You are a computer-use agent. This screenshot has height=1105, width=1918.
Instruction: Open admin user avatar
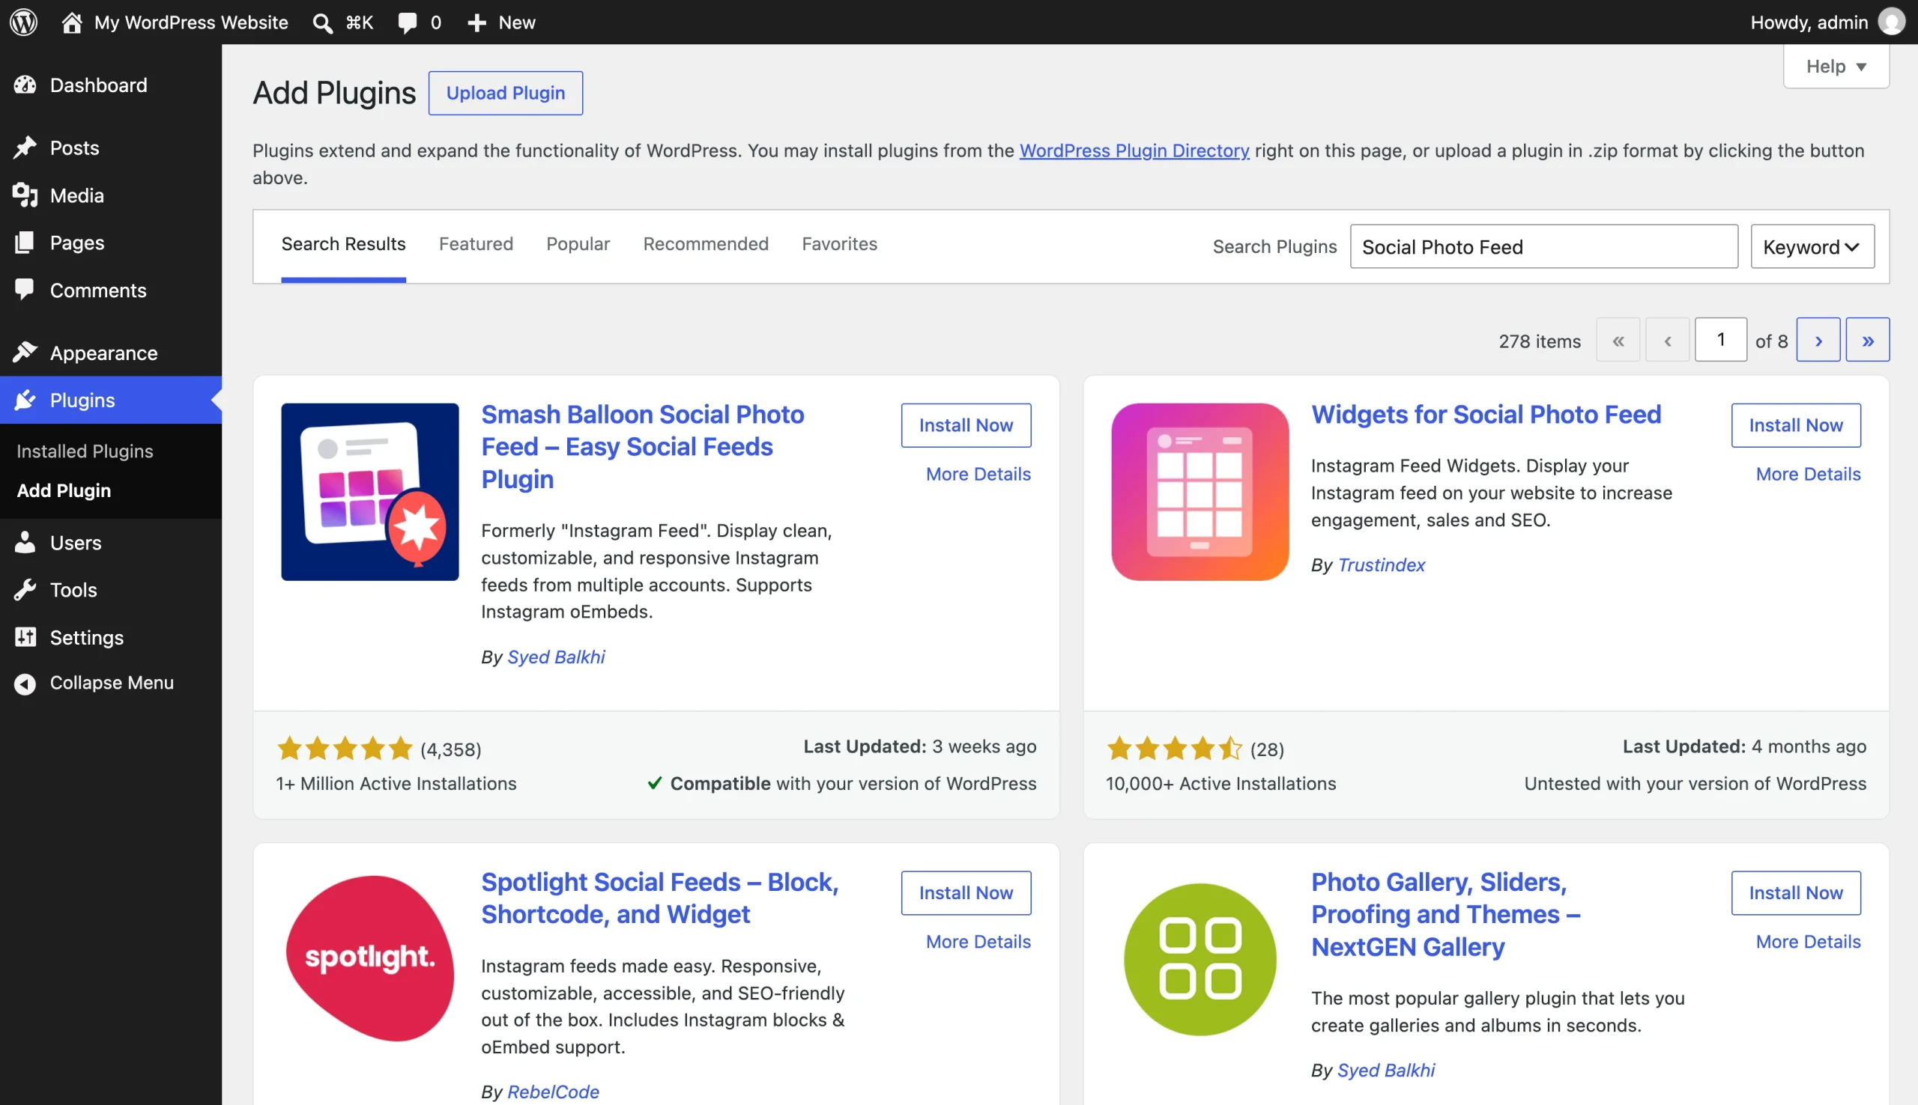(x=1890, y=22)
